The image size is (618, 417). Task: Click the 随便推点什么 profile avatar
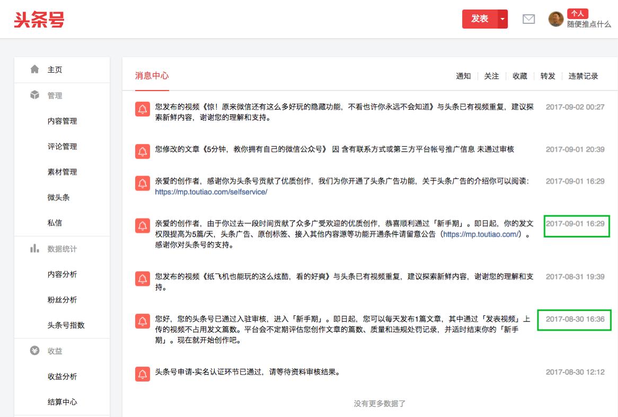pyautogui.click(x=555, y=19)
